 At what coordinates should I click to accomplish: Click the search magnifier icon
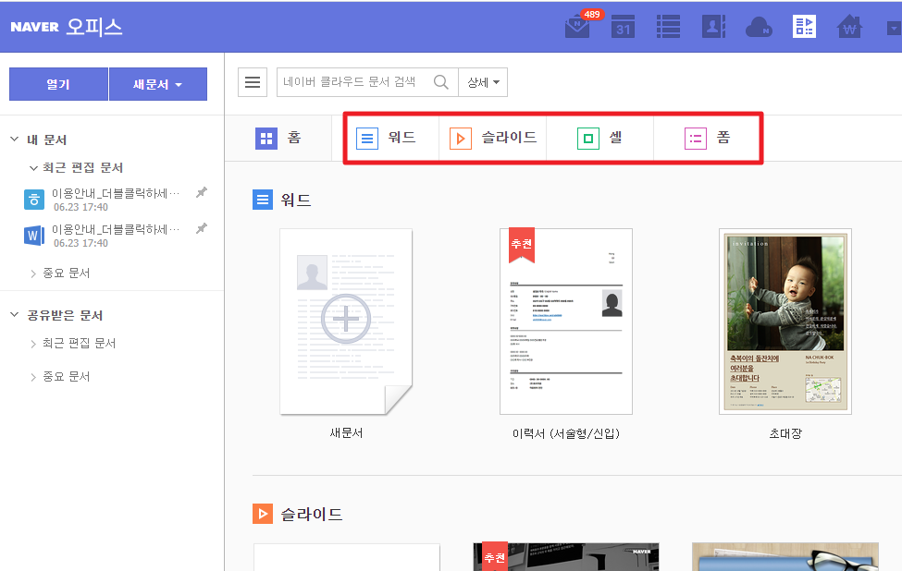[x=441, y=81]
